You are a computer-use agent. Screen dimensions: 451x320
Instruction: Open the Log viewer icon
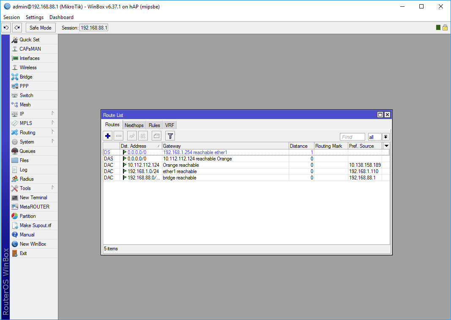point(15,170)
